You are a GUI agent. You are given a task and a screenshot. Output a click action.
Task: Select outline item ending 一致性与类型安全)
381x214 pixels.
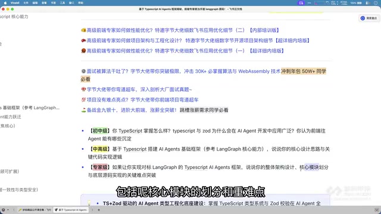pos(19,190)
